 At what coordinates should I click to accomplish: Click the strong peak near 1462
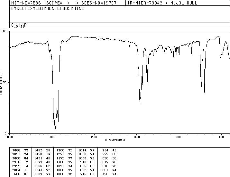coord(140,102)
